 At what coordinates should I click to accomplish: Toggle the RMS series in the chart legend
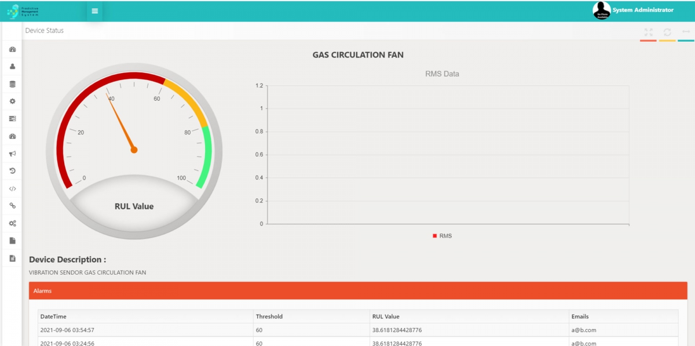444,235
